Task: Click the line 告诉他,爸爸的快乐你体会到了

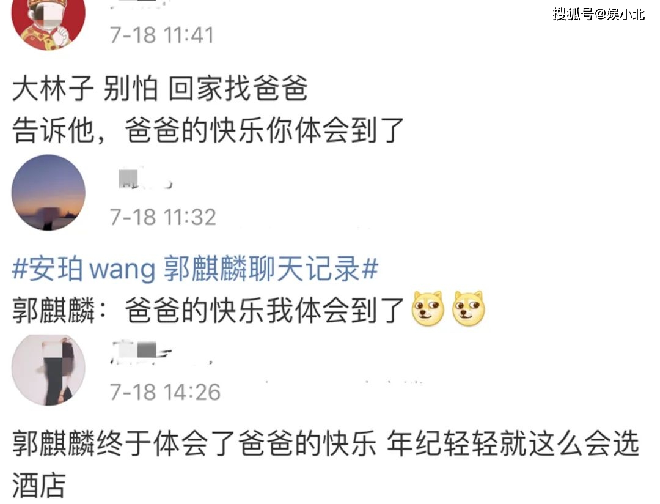Action: tap(208, 130)
